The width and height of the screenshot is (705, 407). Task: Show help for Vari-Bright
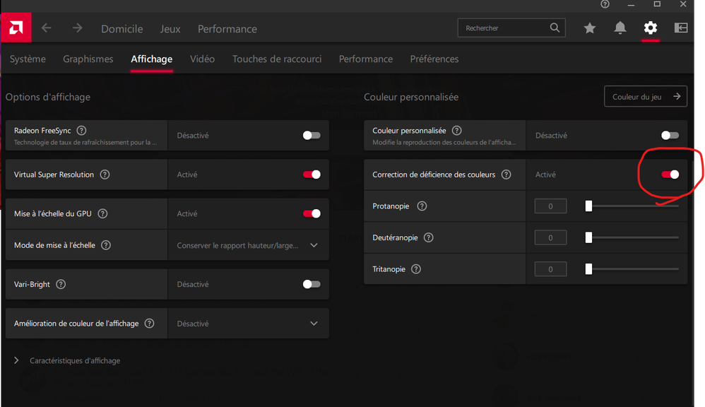pyautogui.click(x=61, y=284)
